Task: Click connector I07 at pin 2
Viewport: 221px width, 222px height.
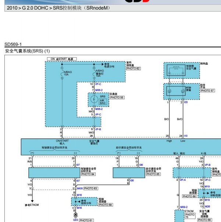Action: (x=78, y=165)
